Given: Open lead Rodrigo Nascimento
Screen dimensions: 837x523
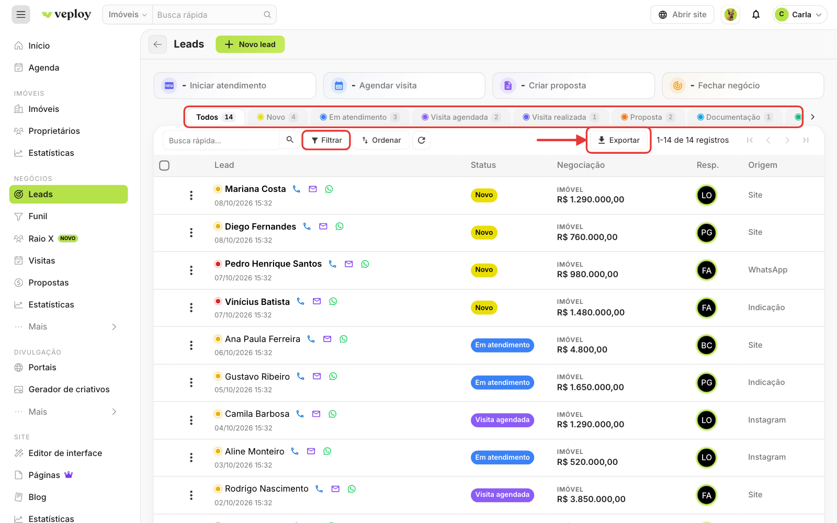Looking at the screenshot, I should pyautogui.click(x=267, y=488).
